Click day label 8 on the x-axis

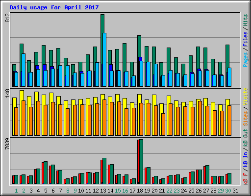click(x=68, y=191)
